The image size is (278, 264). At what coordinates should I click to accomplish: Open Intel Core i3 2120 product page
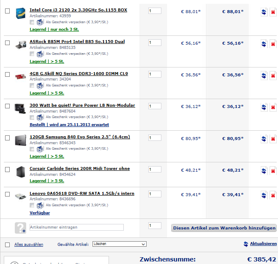(78, 10)
